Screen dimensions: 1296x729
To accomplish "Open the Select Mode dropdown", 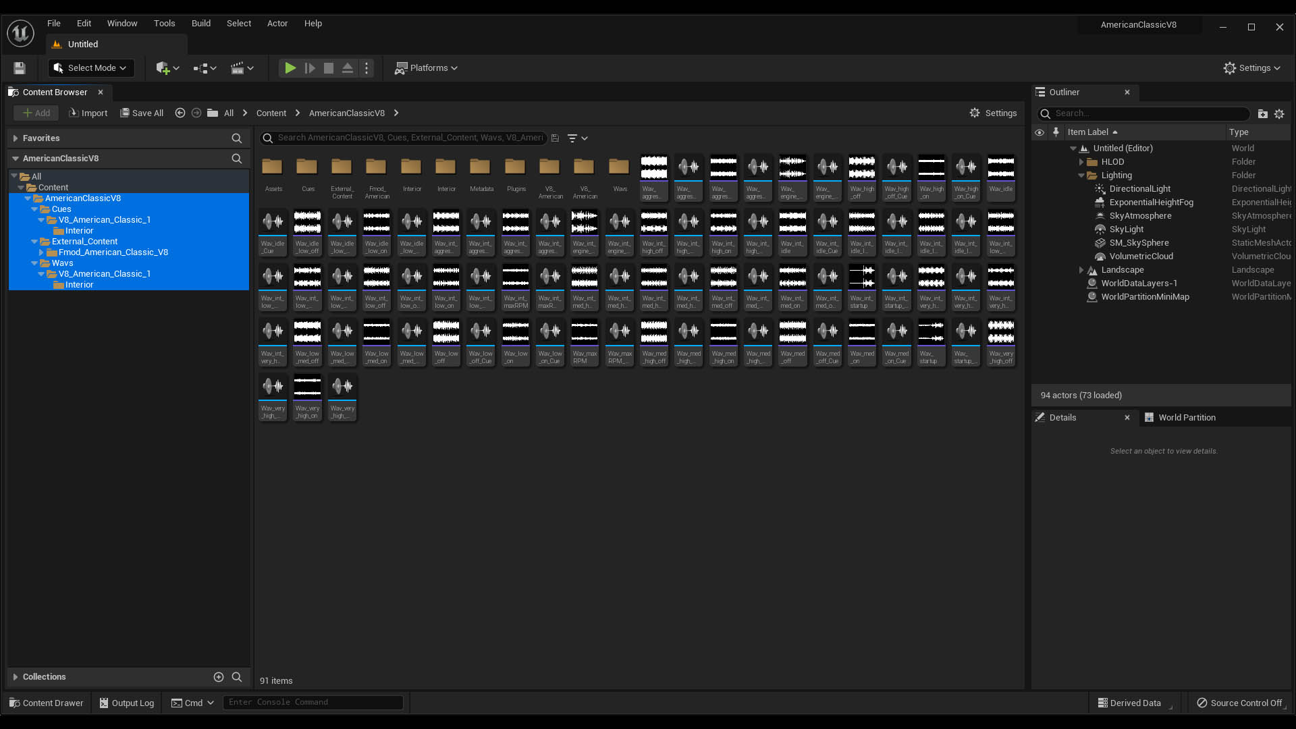I will (x=91, y=68).
